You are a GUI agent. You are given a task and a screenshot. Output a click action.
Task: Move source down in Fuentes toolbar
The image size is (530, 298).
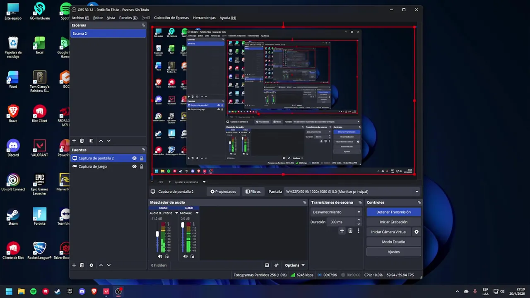point(108,265)
